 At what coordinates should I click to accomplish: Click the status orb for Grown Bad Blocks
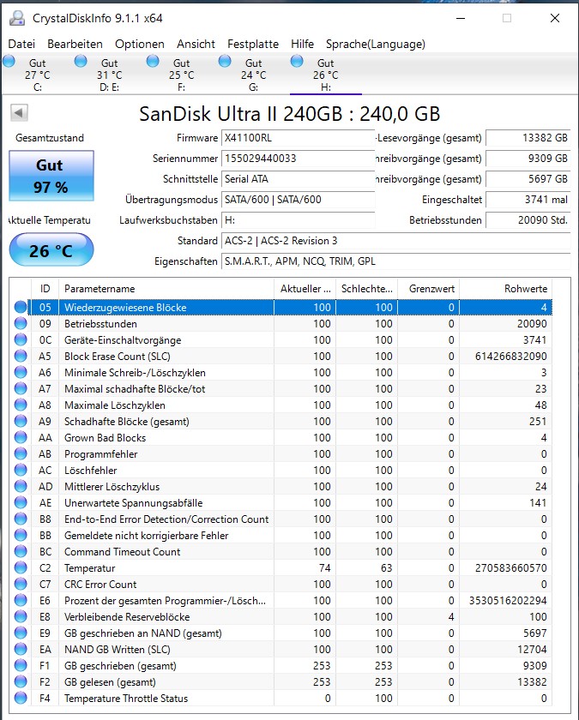pyautogui.click(x=21, y=438)
